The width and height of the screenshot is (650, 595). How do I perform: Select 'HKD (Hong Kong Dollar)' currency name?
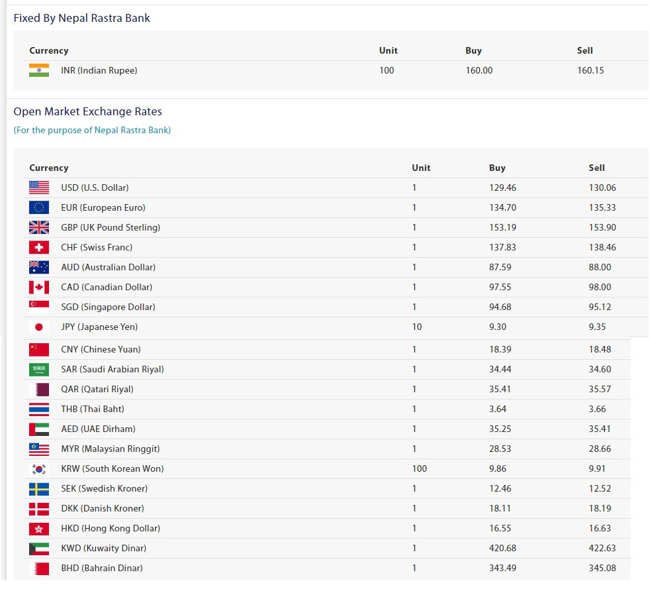pyautogui.click(x=111, y=529)
